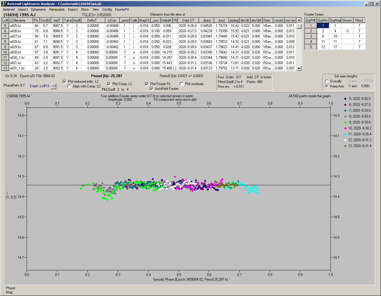Click the Take column header
This screenshot has height=296, width=381.
point(68,20)
